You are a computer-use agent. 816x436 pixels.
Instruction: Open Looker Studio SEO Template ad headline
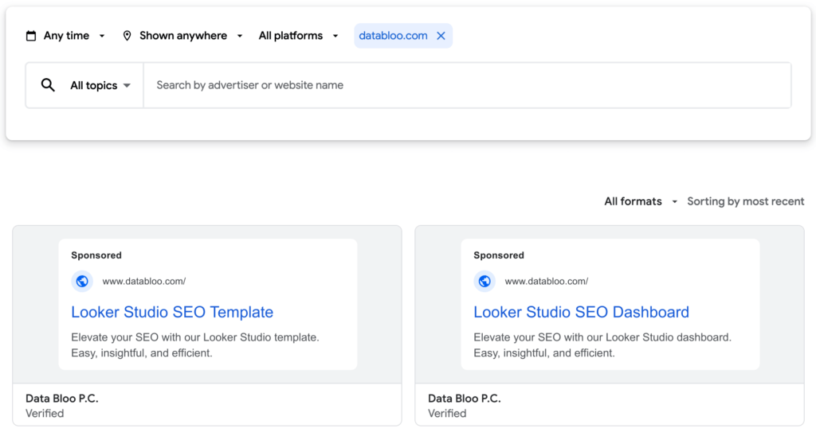coord(172,312)
